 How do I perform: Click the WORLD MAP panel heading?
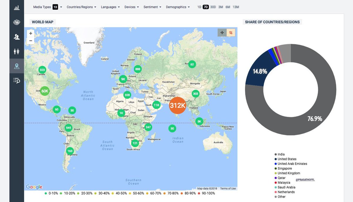43,22
